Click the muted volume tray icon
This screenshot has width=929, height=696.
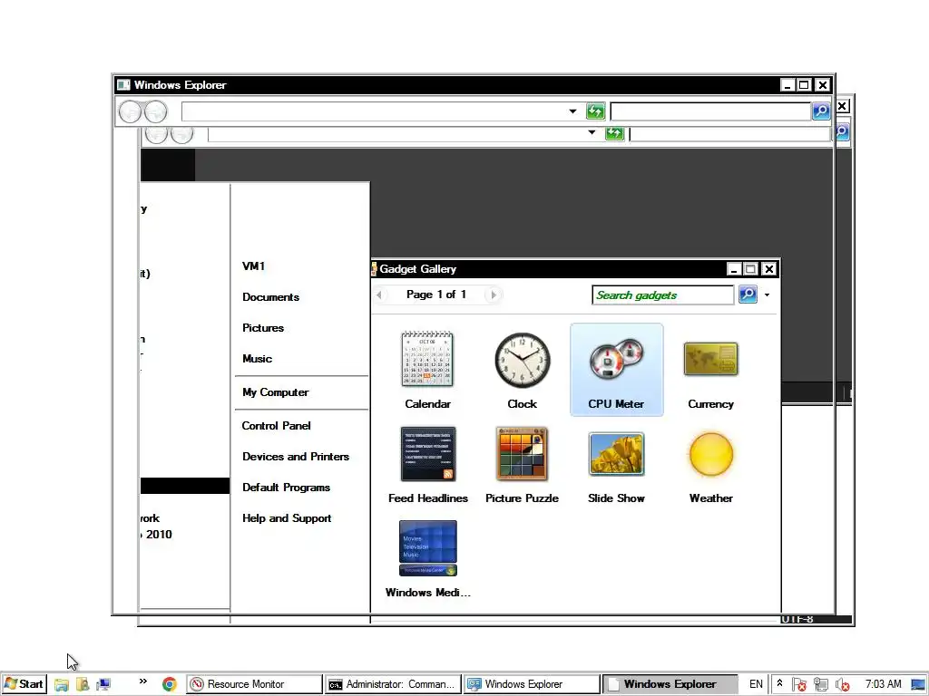(x=842, y=685)
